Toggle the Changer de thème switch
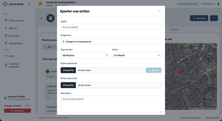 (x=27, y=106)
